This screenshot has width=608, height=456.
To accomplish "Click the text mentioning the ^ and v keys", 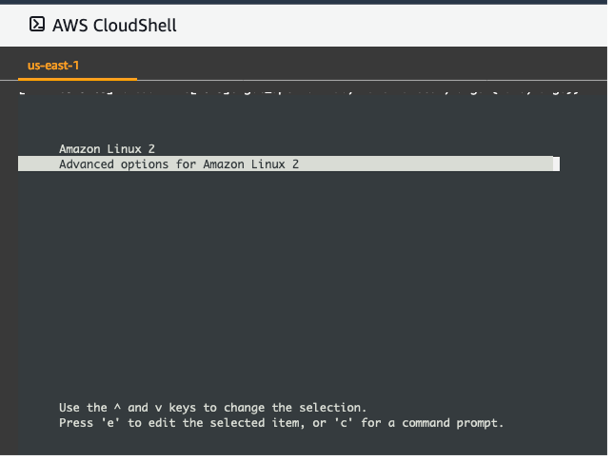I will click(213, 408).
